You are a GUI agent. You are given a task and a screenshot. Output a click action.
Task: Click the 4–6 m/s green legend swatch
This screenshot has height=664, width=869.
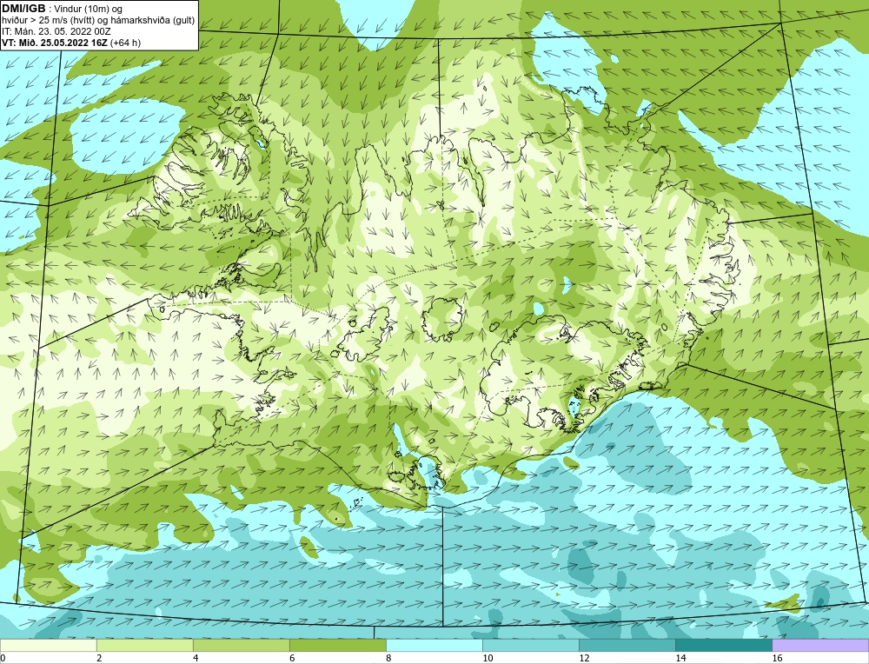pos(241,645)
